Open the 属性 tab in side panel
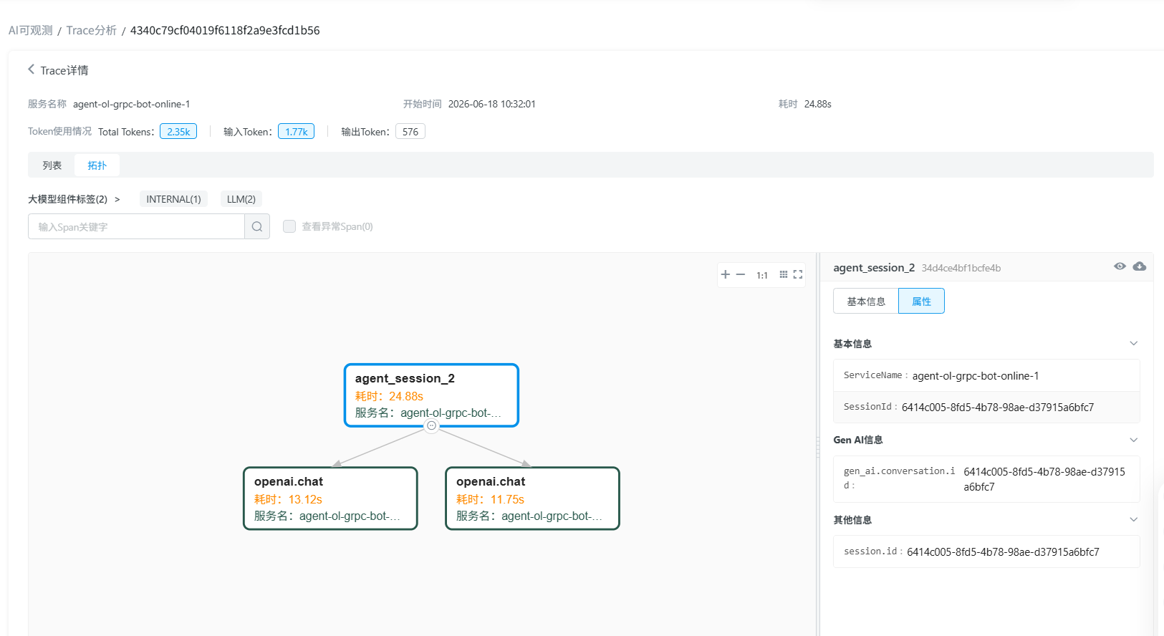Screen dimensions: 1164x636 coord(921,302)
